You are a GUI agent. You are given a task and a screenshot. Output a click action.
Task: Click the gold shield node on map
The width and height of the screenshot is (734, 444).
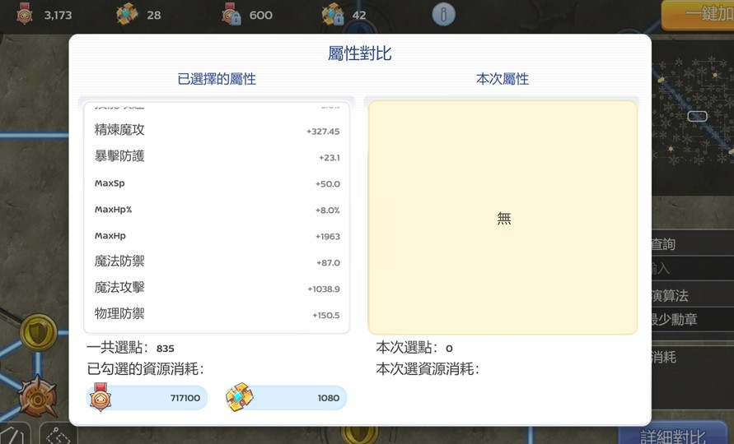point(39,332)
